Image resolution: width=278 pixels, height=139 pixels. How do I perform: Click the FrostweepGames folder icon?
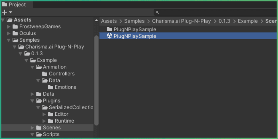tap(15, 27)
